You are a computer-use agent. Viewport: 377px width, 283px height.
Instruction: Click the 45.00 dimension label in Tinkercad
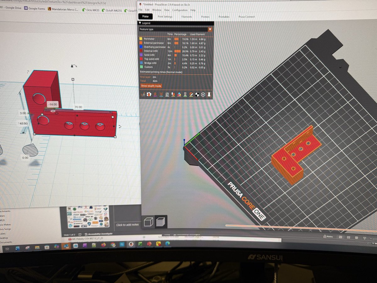point(23,124)
